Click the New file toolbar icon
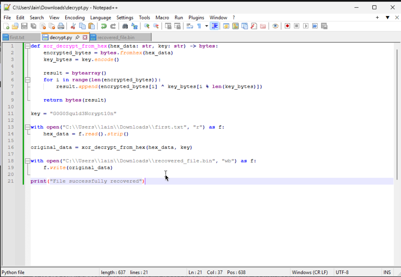 coord(6,26)
